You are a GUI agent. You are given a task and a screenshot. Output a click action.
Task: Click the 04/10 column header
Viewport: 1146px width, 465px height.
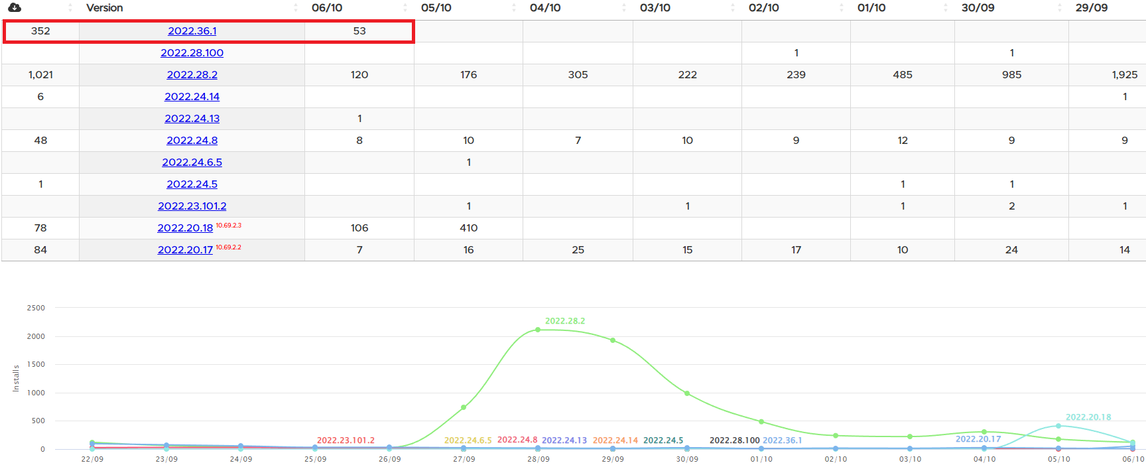(x=545, y=8)
